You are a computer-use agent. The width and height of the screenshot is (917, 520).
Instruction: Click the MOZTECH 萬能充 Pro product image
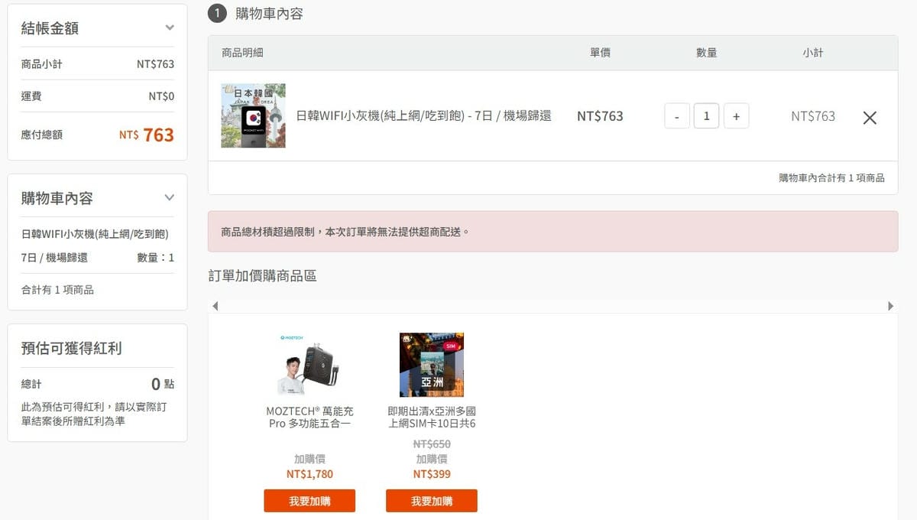pos(309,365)
